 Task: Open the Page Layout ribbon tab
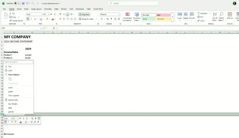(x=36, y=9)
